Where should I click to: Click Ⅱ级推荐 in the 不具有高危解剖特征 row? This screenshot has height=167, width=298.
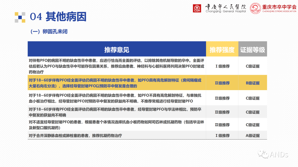(x=222, y=98)
